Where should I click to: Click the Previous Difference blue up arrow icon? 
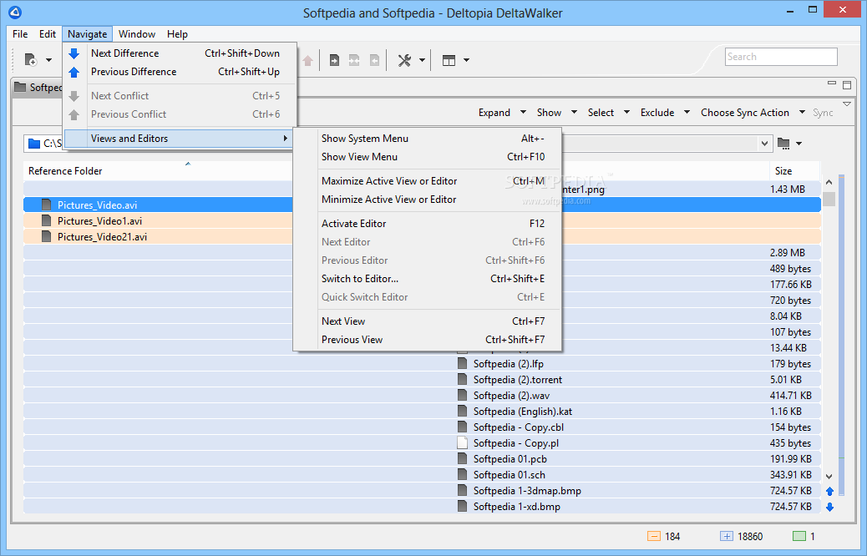pyautogui.click(x=74, y=72)
